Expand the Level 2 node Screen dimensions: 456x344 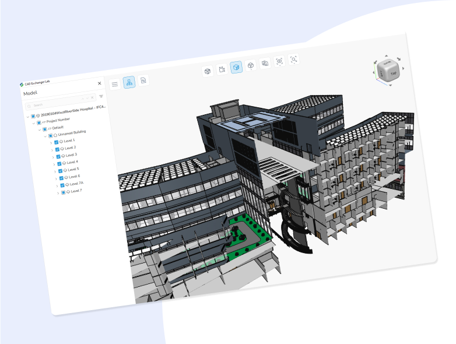click(x=52, y=150)
